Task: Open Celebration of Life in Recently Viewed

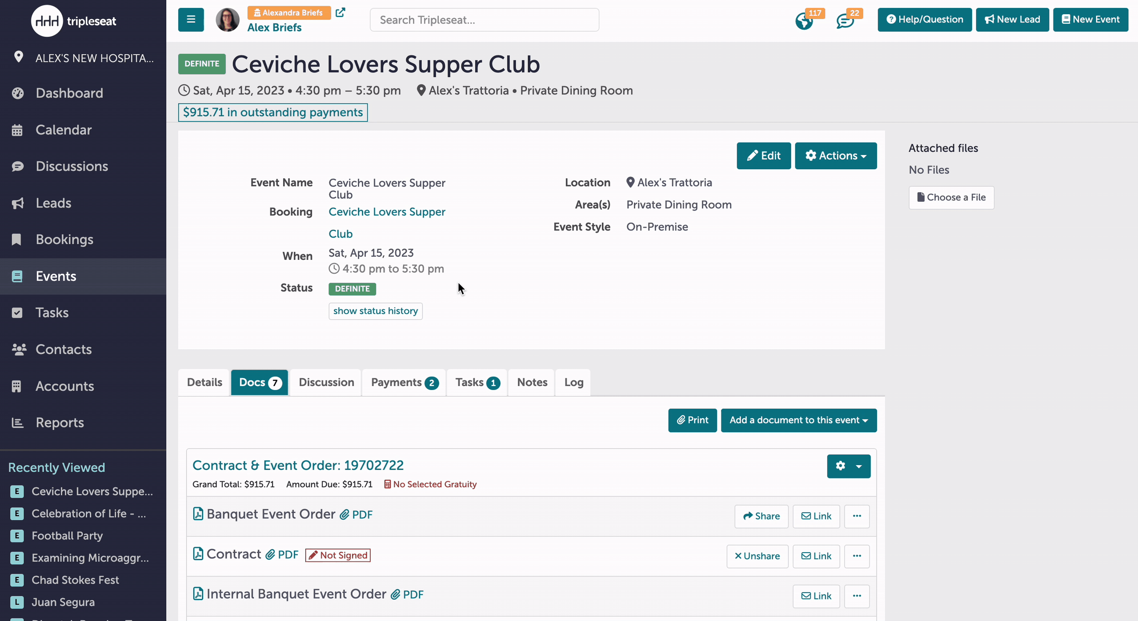Action: point(88,514)
